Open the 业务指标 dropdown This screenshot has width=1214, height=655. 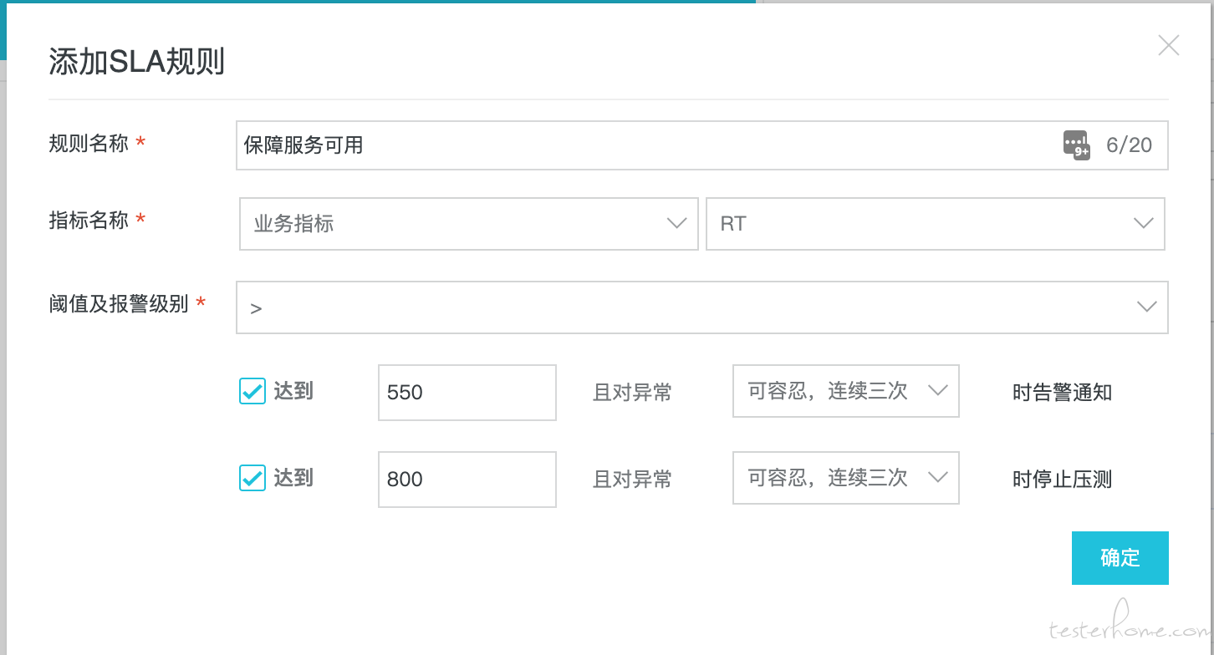[x=469, y=224]
